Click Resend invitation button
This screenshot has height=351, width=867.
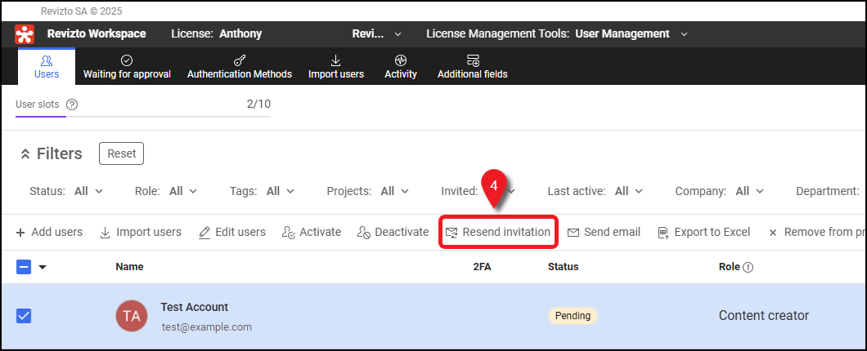(498, 232)
